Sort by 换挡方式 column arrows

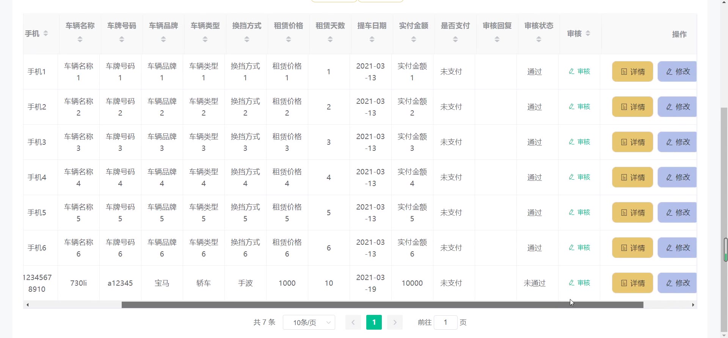tap(247, 39)
